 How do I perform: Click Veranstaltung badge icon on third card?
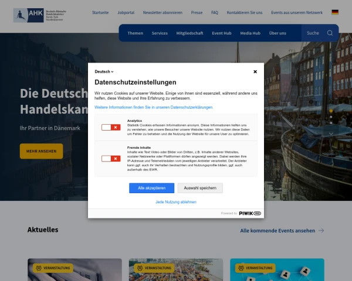[241, 268]
